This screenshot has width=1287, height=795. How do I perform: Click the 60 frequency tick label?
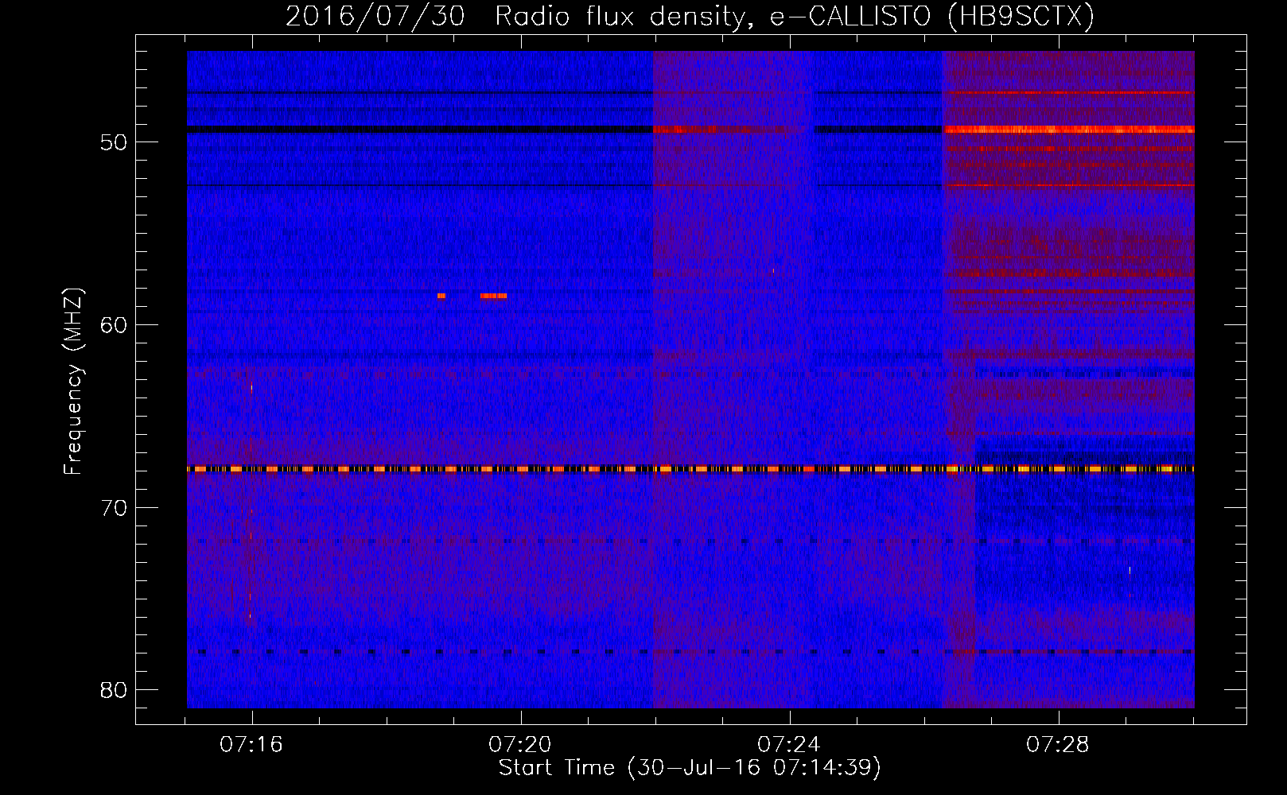(114, 325)
